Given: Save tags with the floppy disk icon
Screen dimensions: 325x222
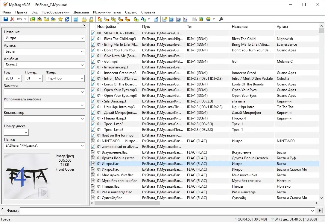Looking at the screenshot, I should (x=6, y=19).
